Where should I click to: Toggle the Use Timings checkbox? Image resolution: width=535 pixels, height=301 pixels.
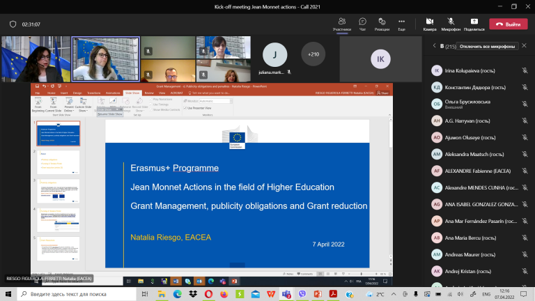[x=150, y=105]
